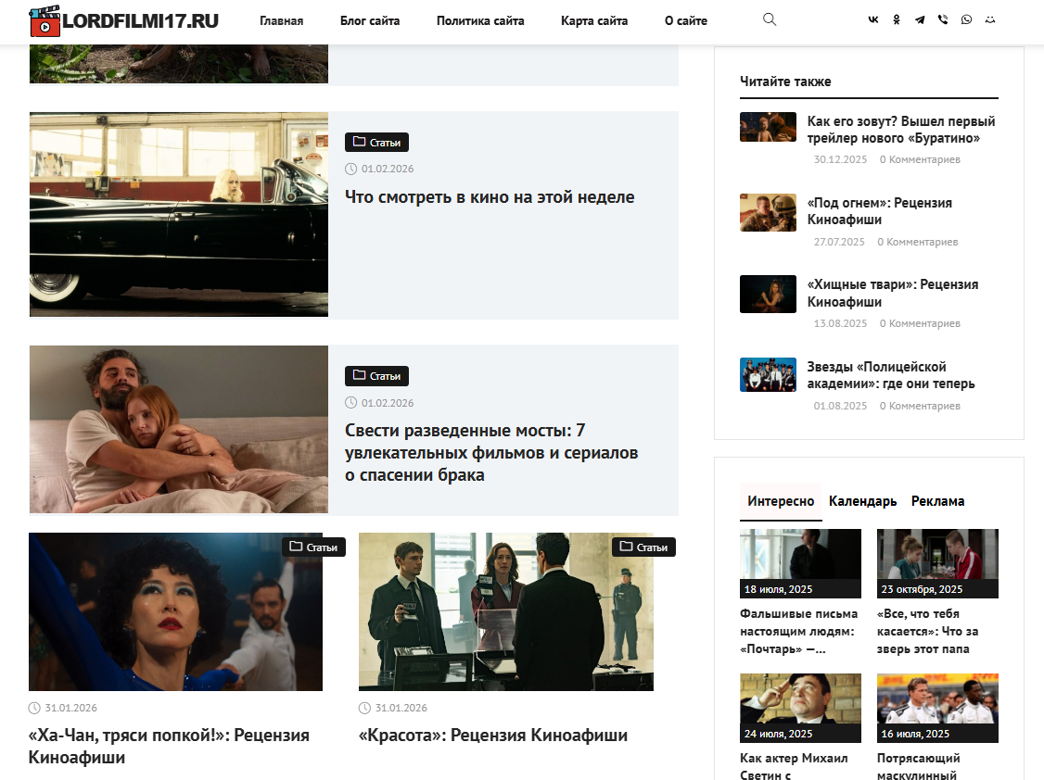Open Политика сайта menu item
This screenshot has height=780, width=1044.
coord(480,20)
